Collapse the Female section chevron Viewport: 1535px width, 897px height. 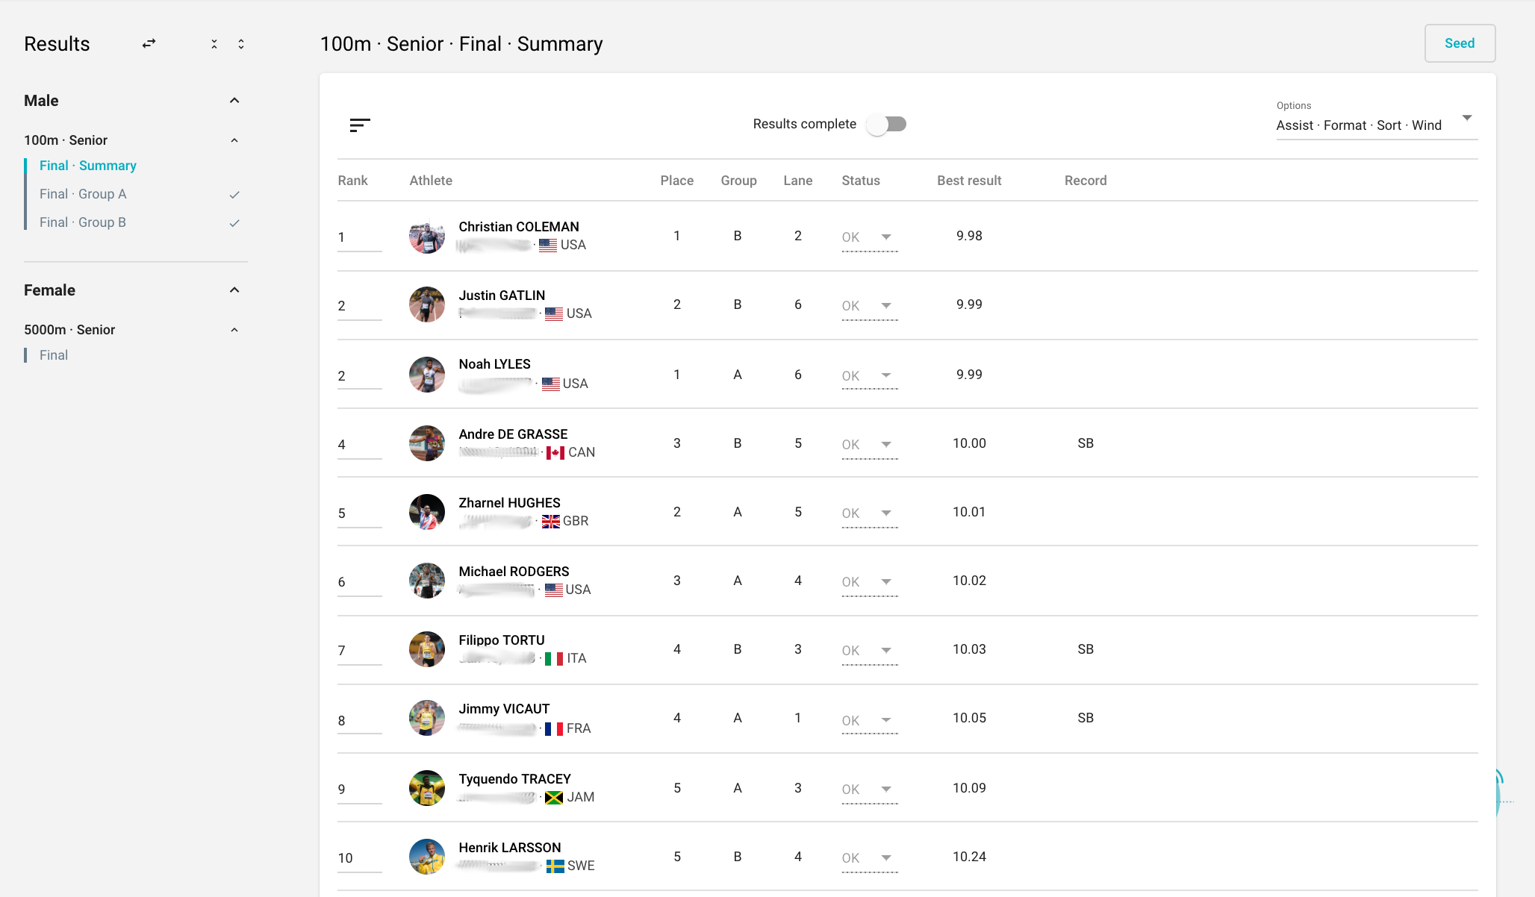pos(234,290)
